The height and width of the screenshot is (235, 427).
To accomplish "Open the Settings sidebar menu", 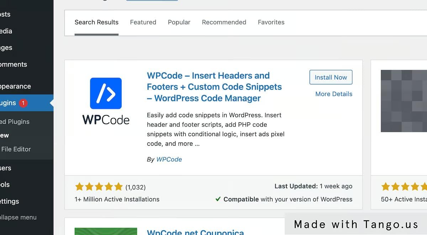I will tap(10, 201).
